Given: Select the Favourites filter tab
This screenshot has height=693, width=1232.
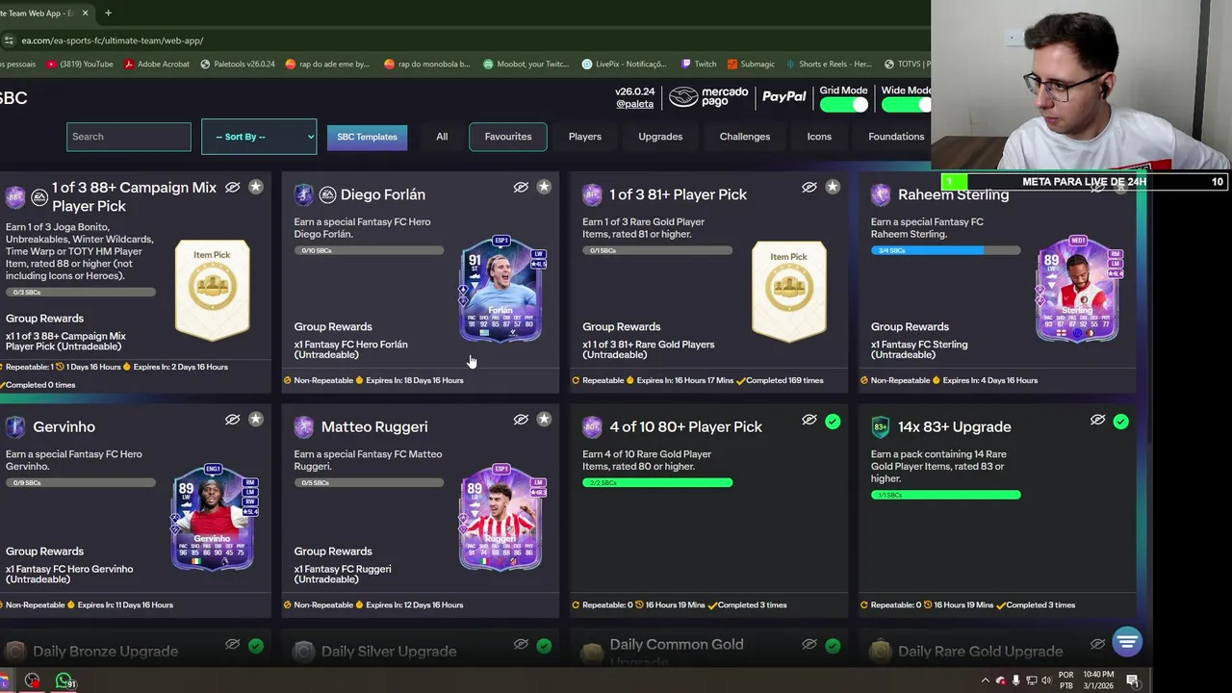Looking at the screenshot, I should coord(508,137).
